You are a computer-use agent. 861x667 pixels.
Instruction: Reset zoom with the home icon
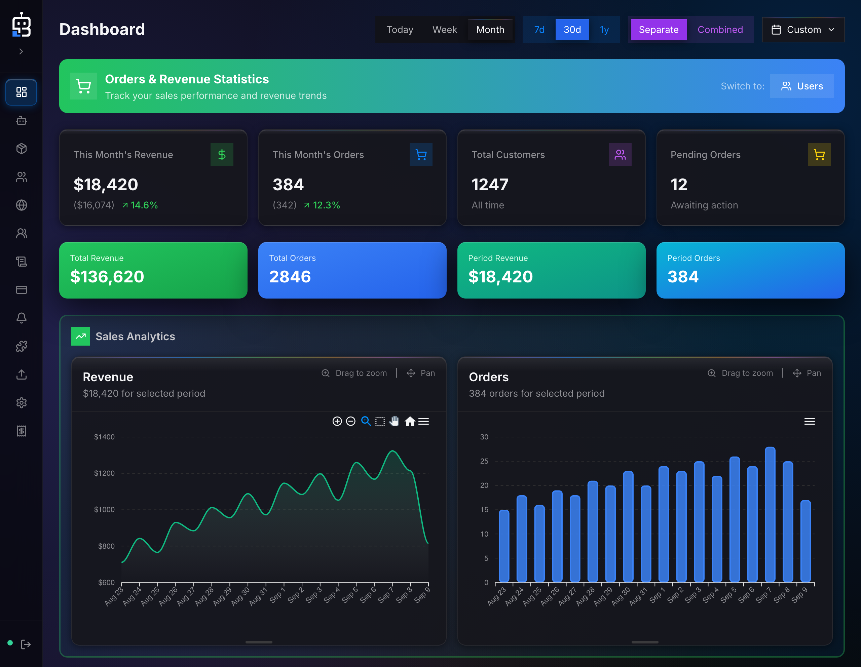pyautogui.click(x=410, y=421)
